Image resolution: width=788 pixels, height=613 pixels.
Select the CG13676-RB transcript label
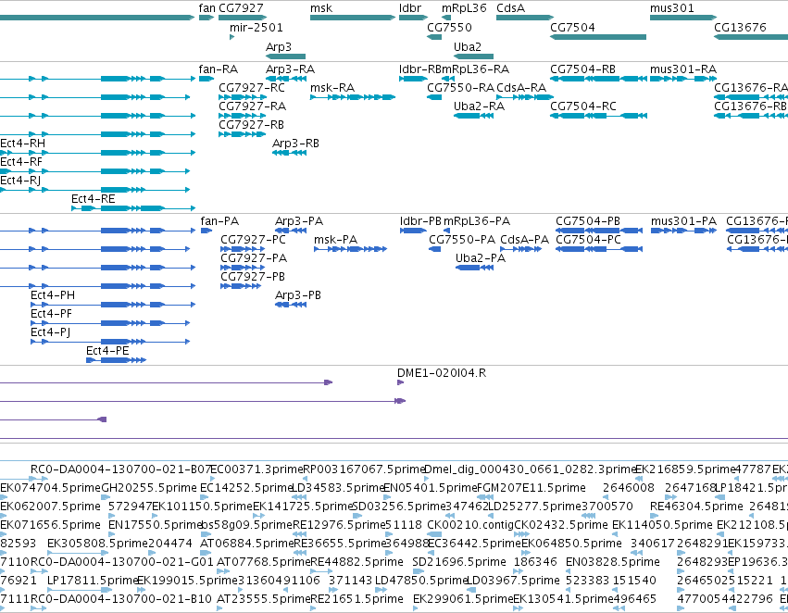click(750, 106)
